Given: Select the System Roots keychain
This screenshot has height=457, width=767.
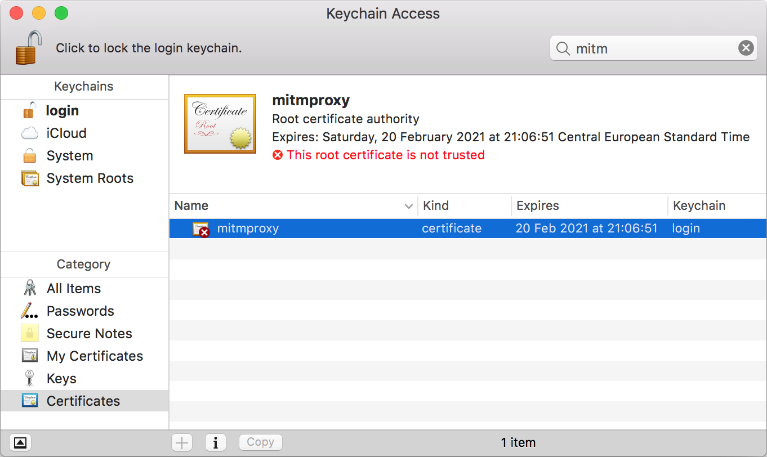Looking at the screenshot, I should pos(90,178).
